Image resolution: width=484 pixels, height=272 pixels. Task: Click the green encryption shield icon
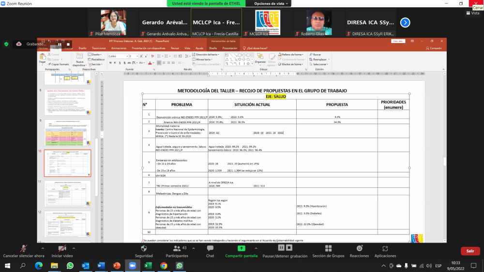tap(6, 43)
